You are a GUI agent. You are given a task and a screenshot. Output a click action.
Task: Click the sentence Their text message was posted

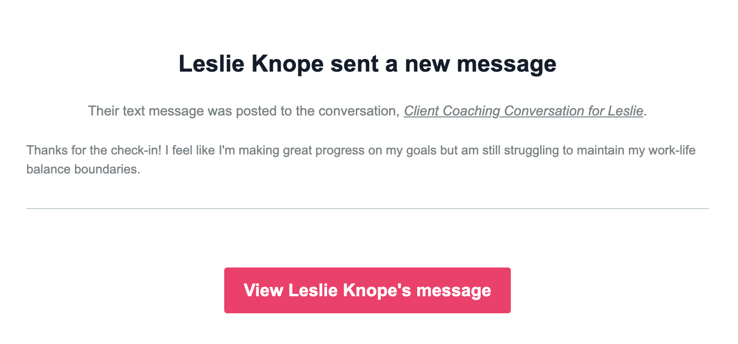point(368,111)
